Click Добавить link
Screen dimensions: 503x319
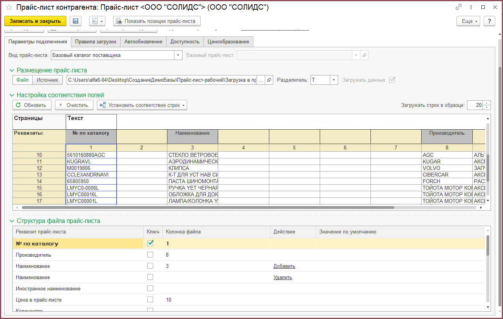click(x=284, y=266)
